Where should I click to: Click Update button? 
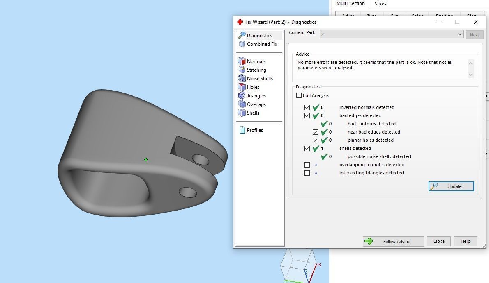pos(451,186)
